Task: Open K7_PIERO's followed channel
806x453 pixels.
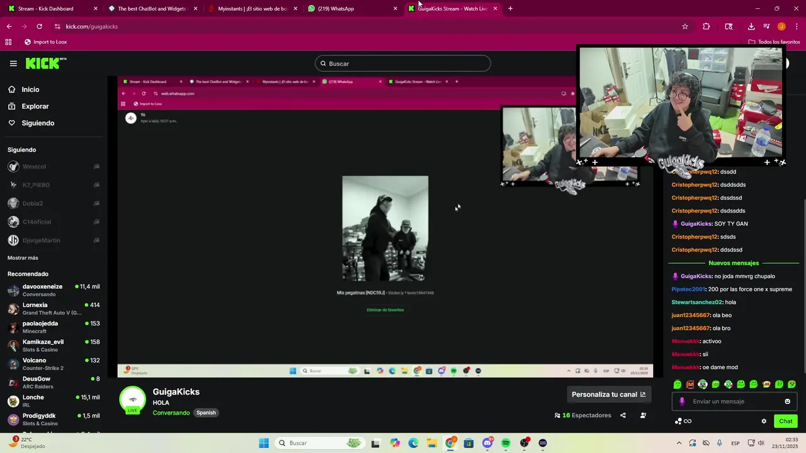Action: click(54, 185)
